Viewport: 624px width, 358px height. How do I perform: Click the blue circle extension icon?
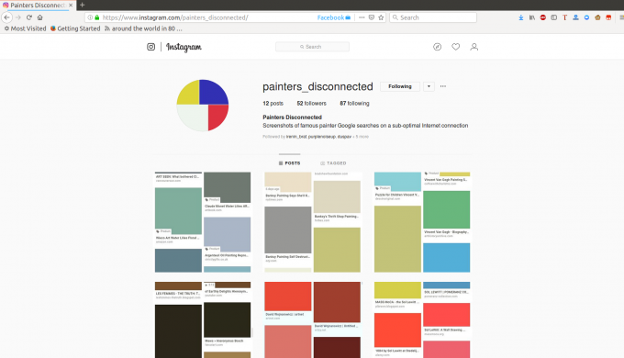(x=586, y=17)
